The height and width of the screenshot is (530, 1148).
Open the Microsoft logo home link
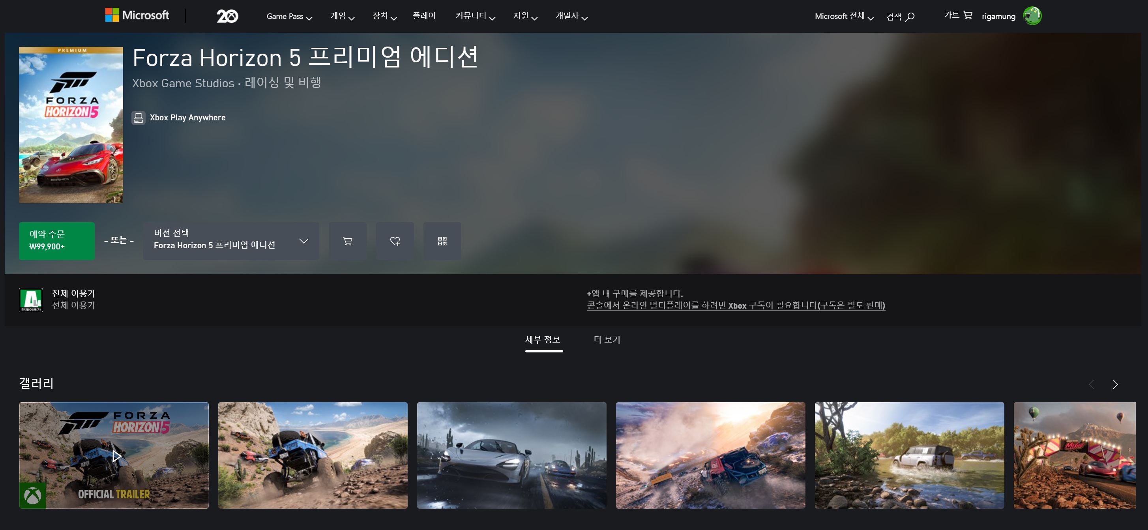point(137,15)
